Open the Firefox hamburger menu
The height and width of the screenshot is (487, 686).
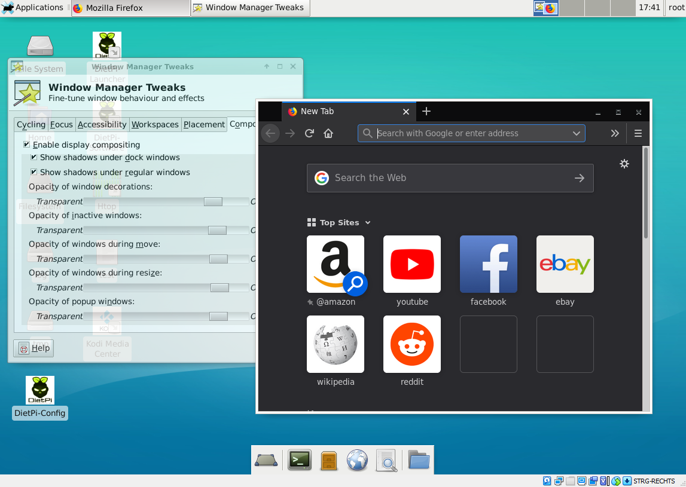[x=638, y=133]
